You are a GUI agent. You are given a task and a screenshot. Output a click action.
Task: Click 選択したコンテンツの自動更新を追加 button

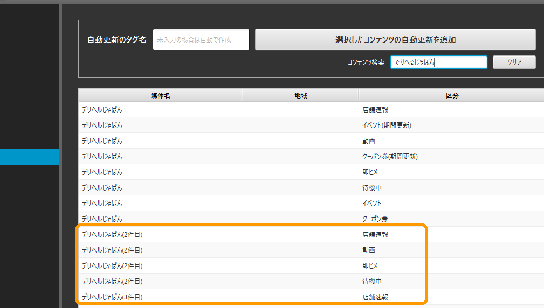tap(395, 39)
